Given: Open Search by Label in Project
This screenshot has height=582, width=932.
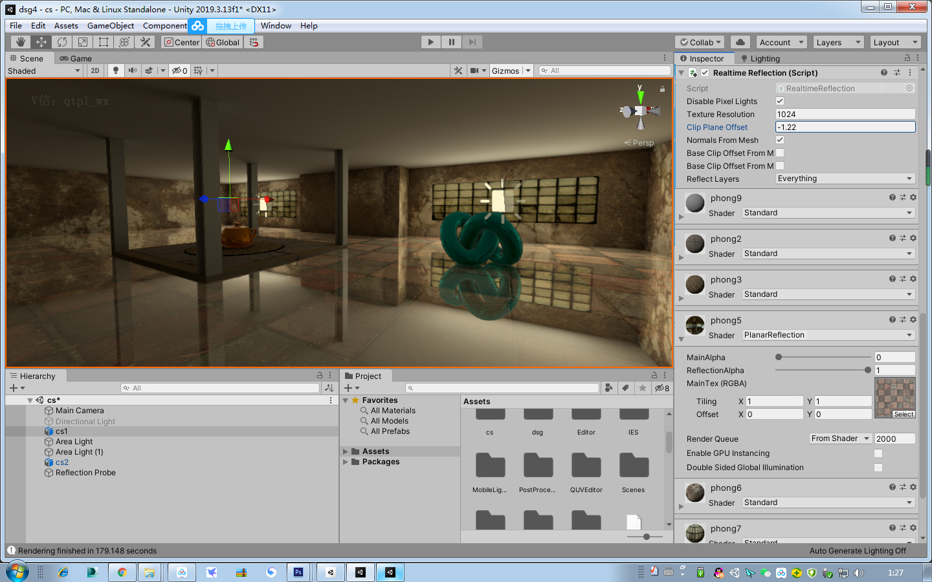Looking at the screenshot, I should pyautogui.click(x=625, y=388).
